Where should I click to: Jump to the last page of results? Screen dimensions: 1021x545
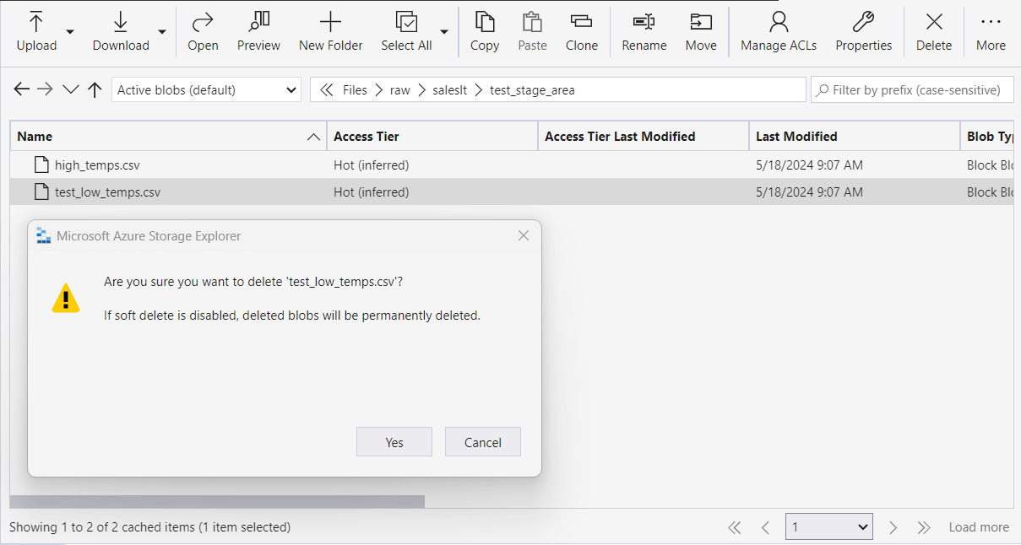click(924, 527)
